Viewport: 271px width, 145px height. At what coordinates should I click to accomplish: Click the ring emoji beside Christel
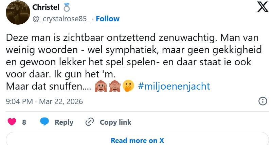(x=67, y=7)
